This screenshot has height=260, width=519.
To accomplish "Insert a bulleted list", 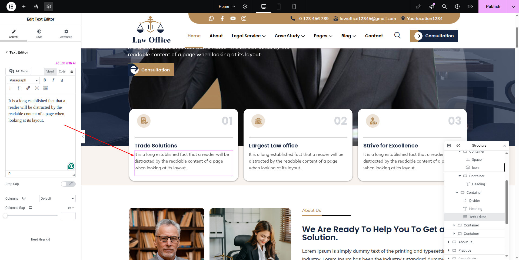I will (11, 88).
